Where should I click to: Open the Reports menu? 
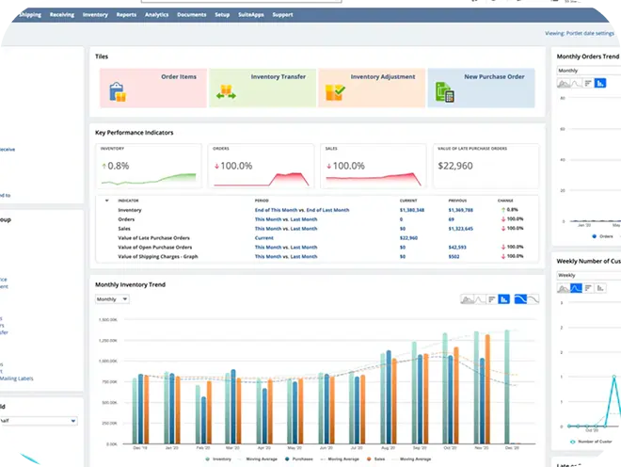coord(125,15)
